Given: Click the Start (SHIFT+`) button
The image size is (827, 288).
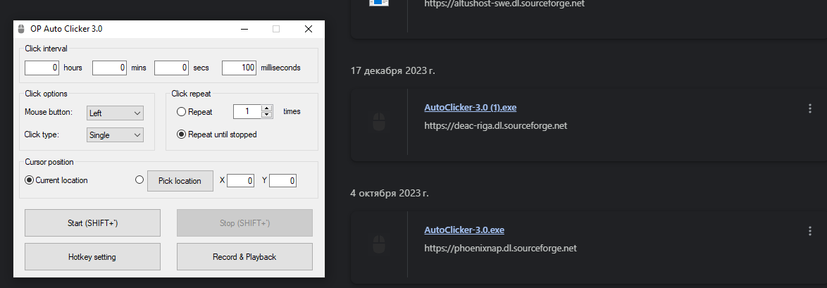Looking at the screenshot, I should pyautogui.click(x=92, y=223).
